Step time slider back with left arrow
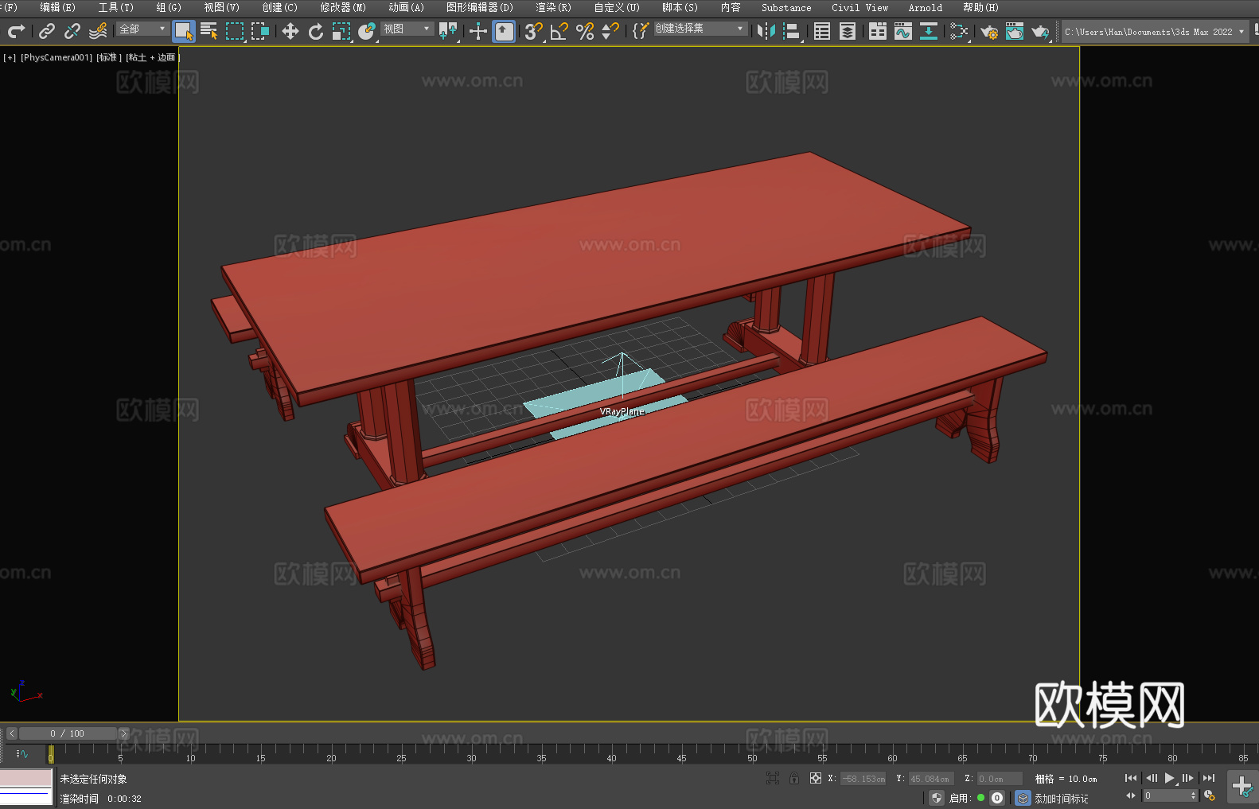This screenshot has width=1259, height=809. (12, 733)
